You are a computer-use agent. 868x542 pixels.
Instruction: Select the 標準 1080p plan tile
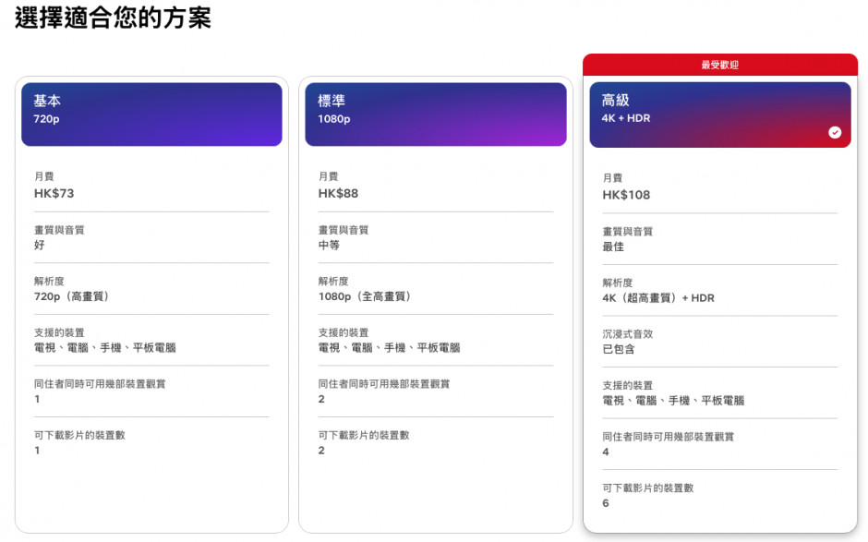(436, 114)
